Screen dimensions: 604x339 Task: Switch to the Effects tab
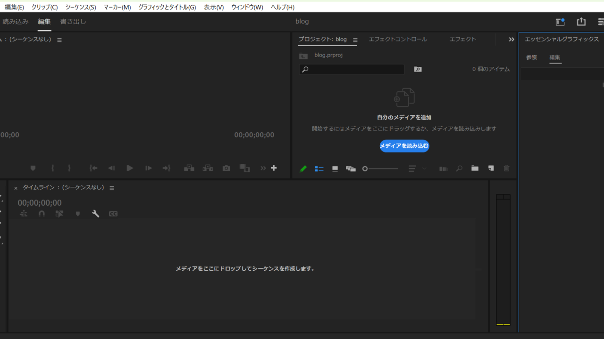463,39
